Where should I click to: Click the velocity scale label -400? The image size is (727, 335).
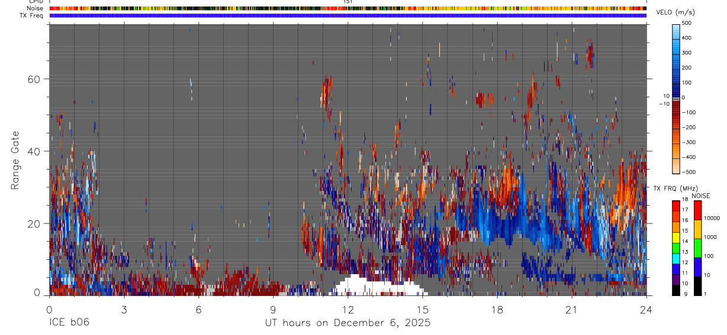[x=688, y=157]
